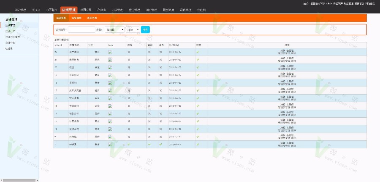Click the logo image of shop 13
The width and height of the screenshot is (380, 182).
click(110, 121)
